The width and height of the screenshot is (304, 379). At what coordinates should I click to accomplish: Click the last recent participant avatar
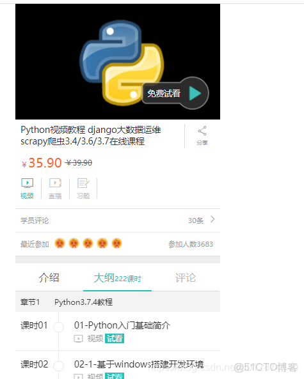(x=116, y=244)
